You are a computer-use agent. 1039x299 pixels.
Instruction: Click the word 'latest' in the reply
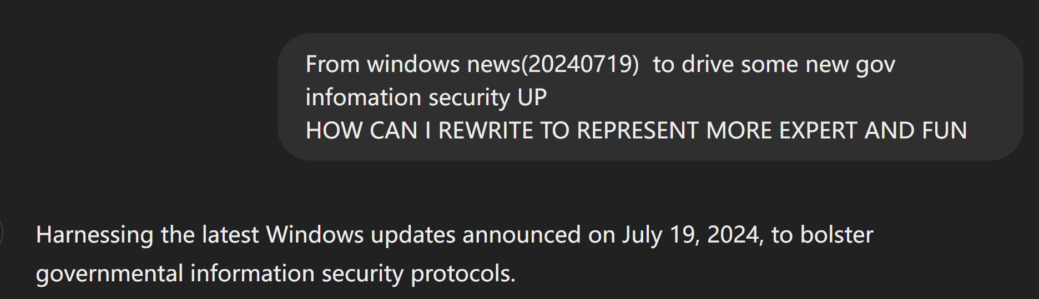[230, 235]
